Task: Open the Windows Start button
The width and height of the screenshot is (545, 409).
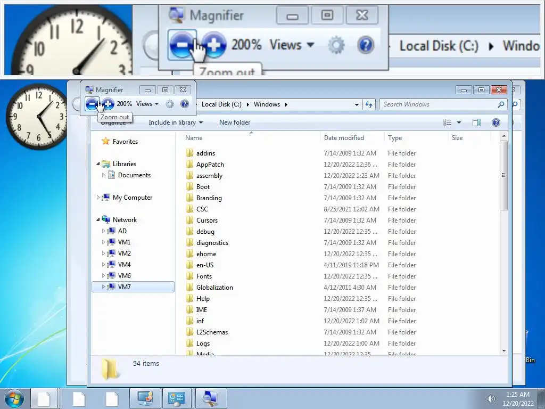Action: coord(14,398)
